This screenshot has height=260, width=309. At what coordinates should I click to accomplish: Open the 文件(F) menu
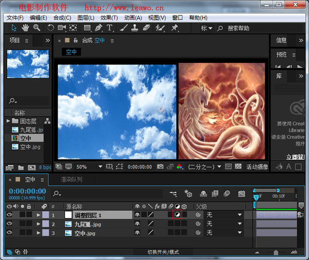coord(15,18)
